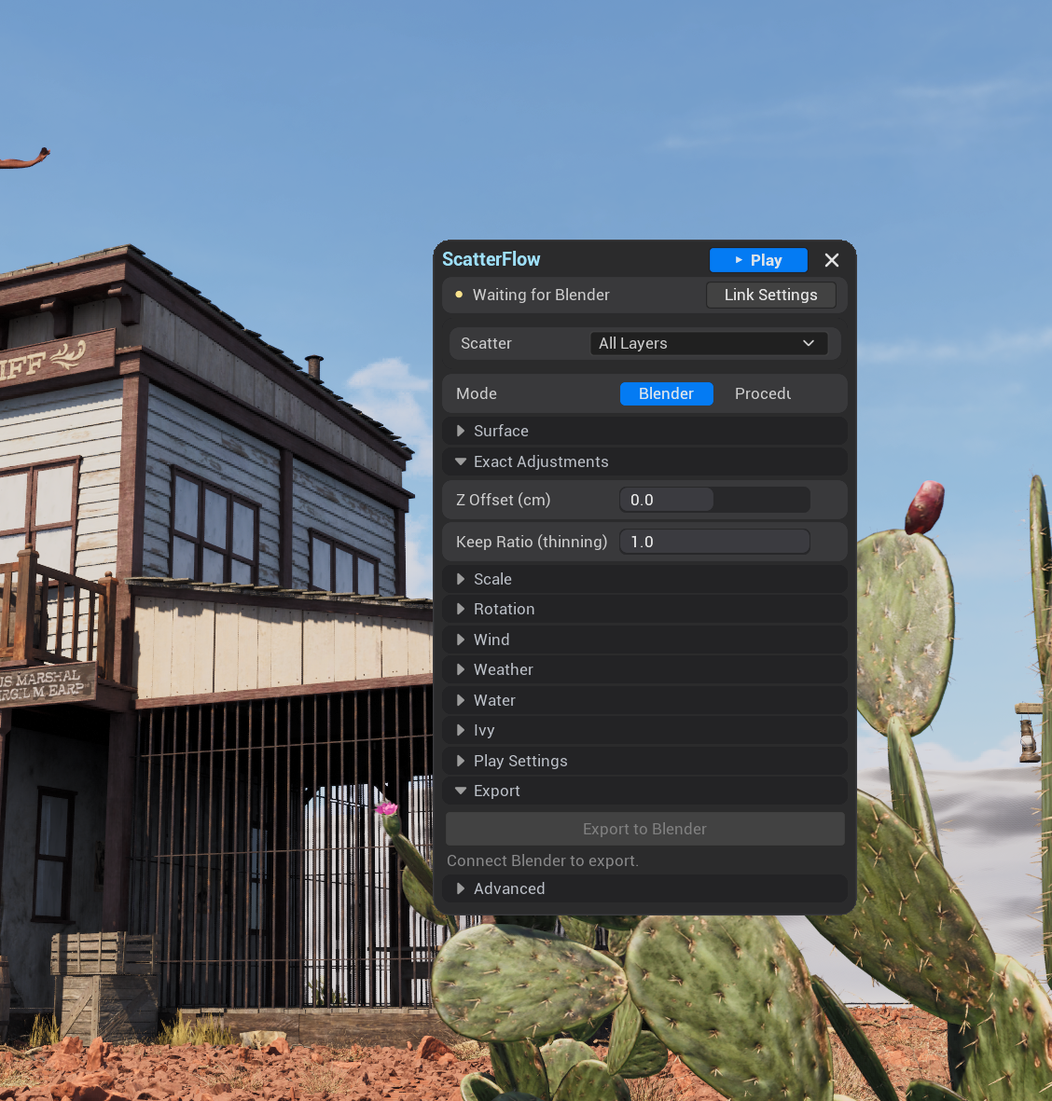Expand the Surface section
Screen dimensions: 1052x1101
(x=644, y=431)
